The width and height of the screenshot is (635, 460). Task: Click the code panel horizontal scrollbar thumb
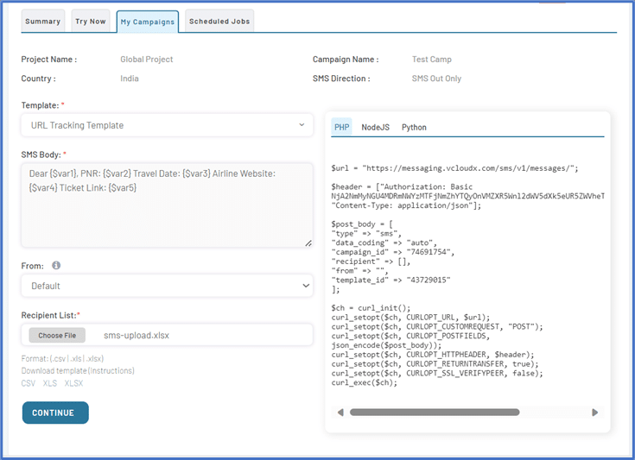pyautogui.click(x=435, y=413)
